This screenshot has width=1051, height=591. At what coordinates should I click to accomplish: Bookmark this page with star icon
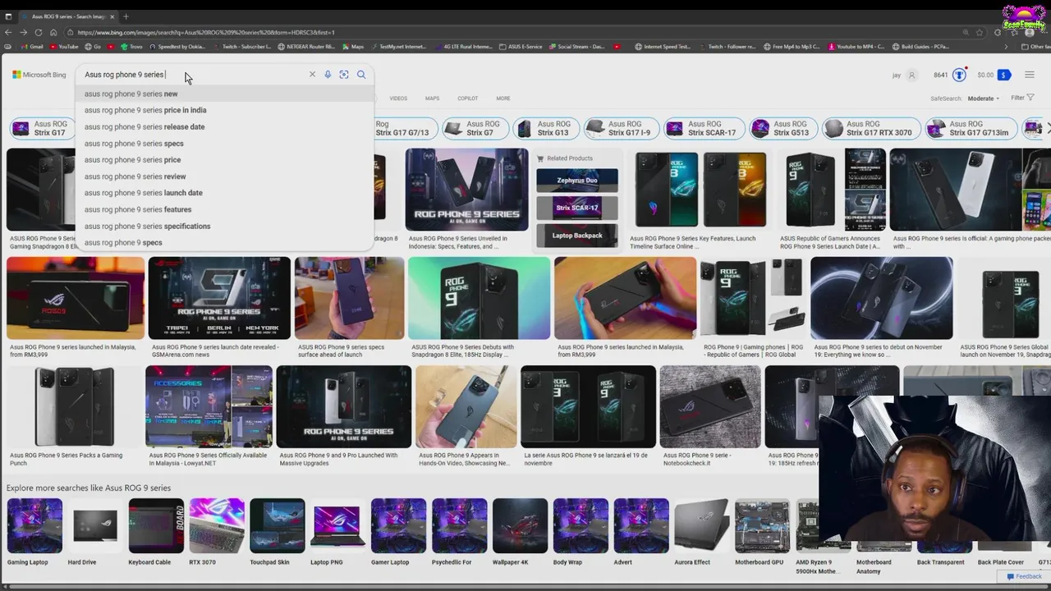click(980, 32)
